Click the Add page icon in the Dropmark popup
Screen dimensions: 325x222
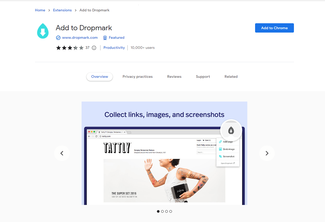point(220,142)
